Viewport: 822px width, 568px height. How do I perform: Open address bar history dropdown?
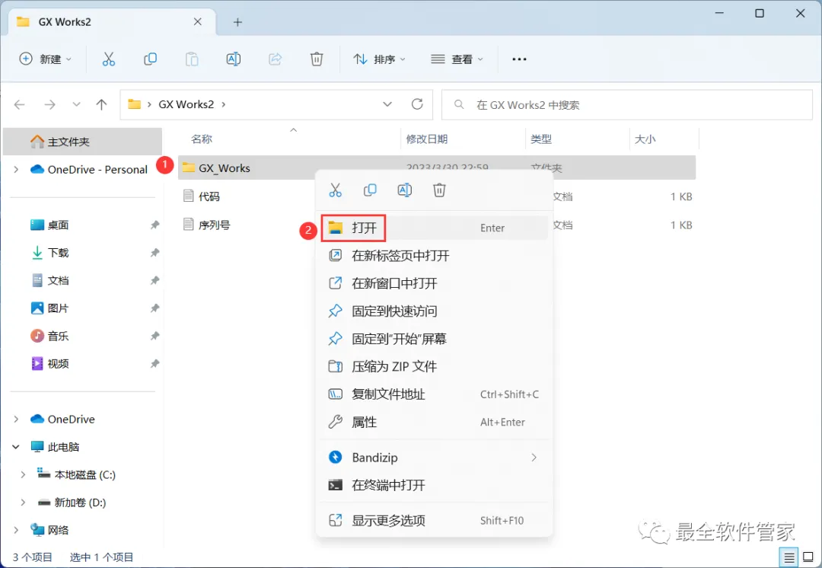(387, 104)
